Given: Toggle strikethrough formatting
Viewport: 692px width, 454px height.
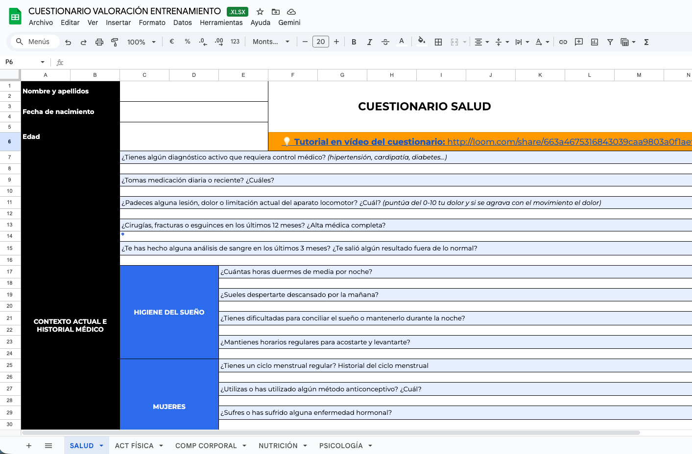Looking at the screenshot, I should point(385,42).
